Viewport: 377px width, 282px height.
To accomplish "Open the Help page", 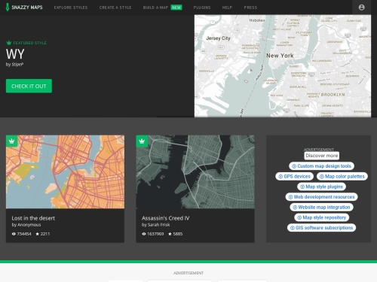I will point(227,8).
